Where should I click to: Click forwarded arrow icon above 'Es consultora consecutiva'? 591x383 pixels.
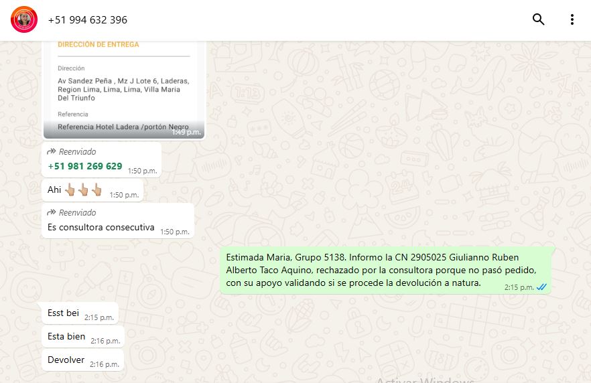click(52, 212)
